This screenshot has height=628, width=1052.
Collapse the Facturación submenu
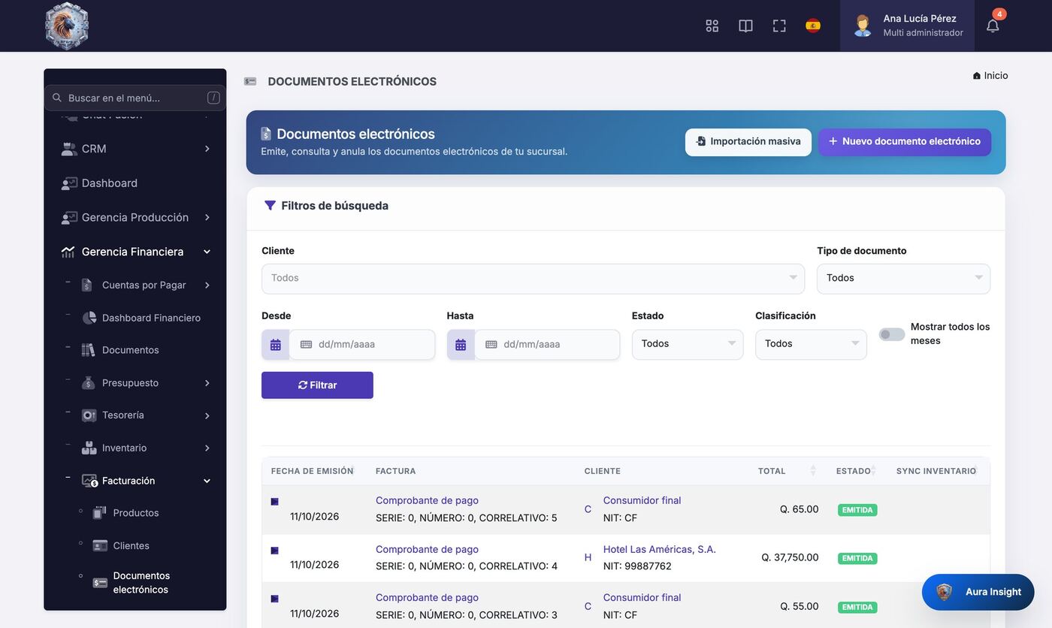(x=146, y=481)
